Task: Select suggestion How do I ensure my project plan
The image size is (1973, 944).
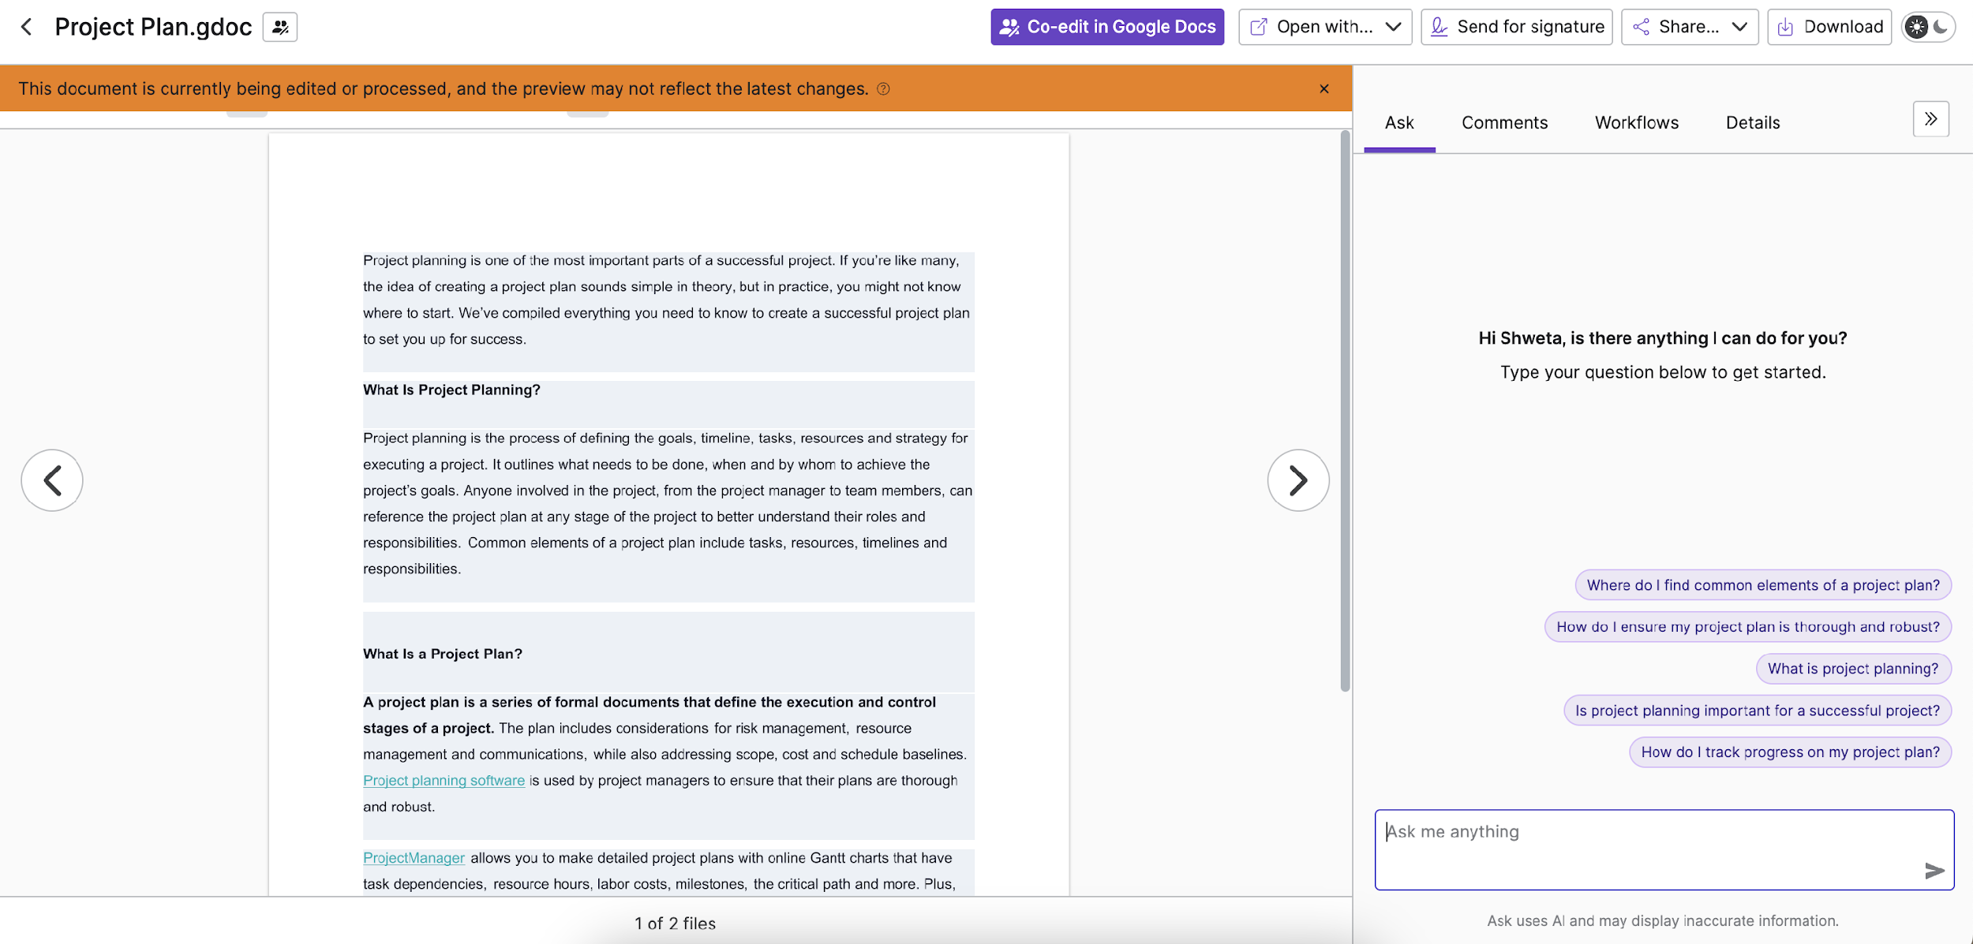Action: tap(1747, 627)
